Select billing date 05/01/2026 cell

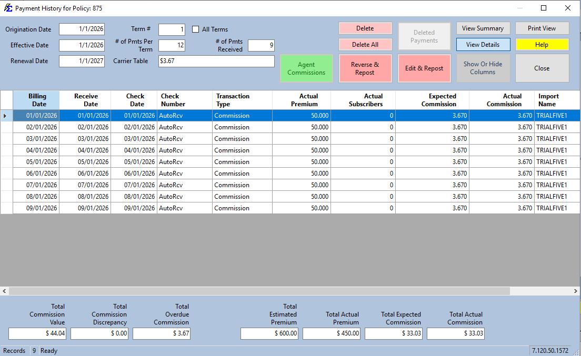(36, 162)
